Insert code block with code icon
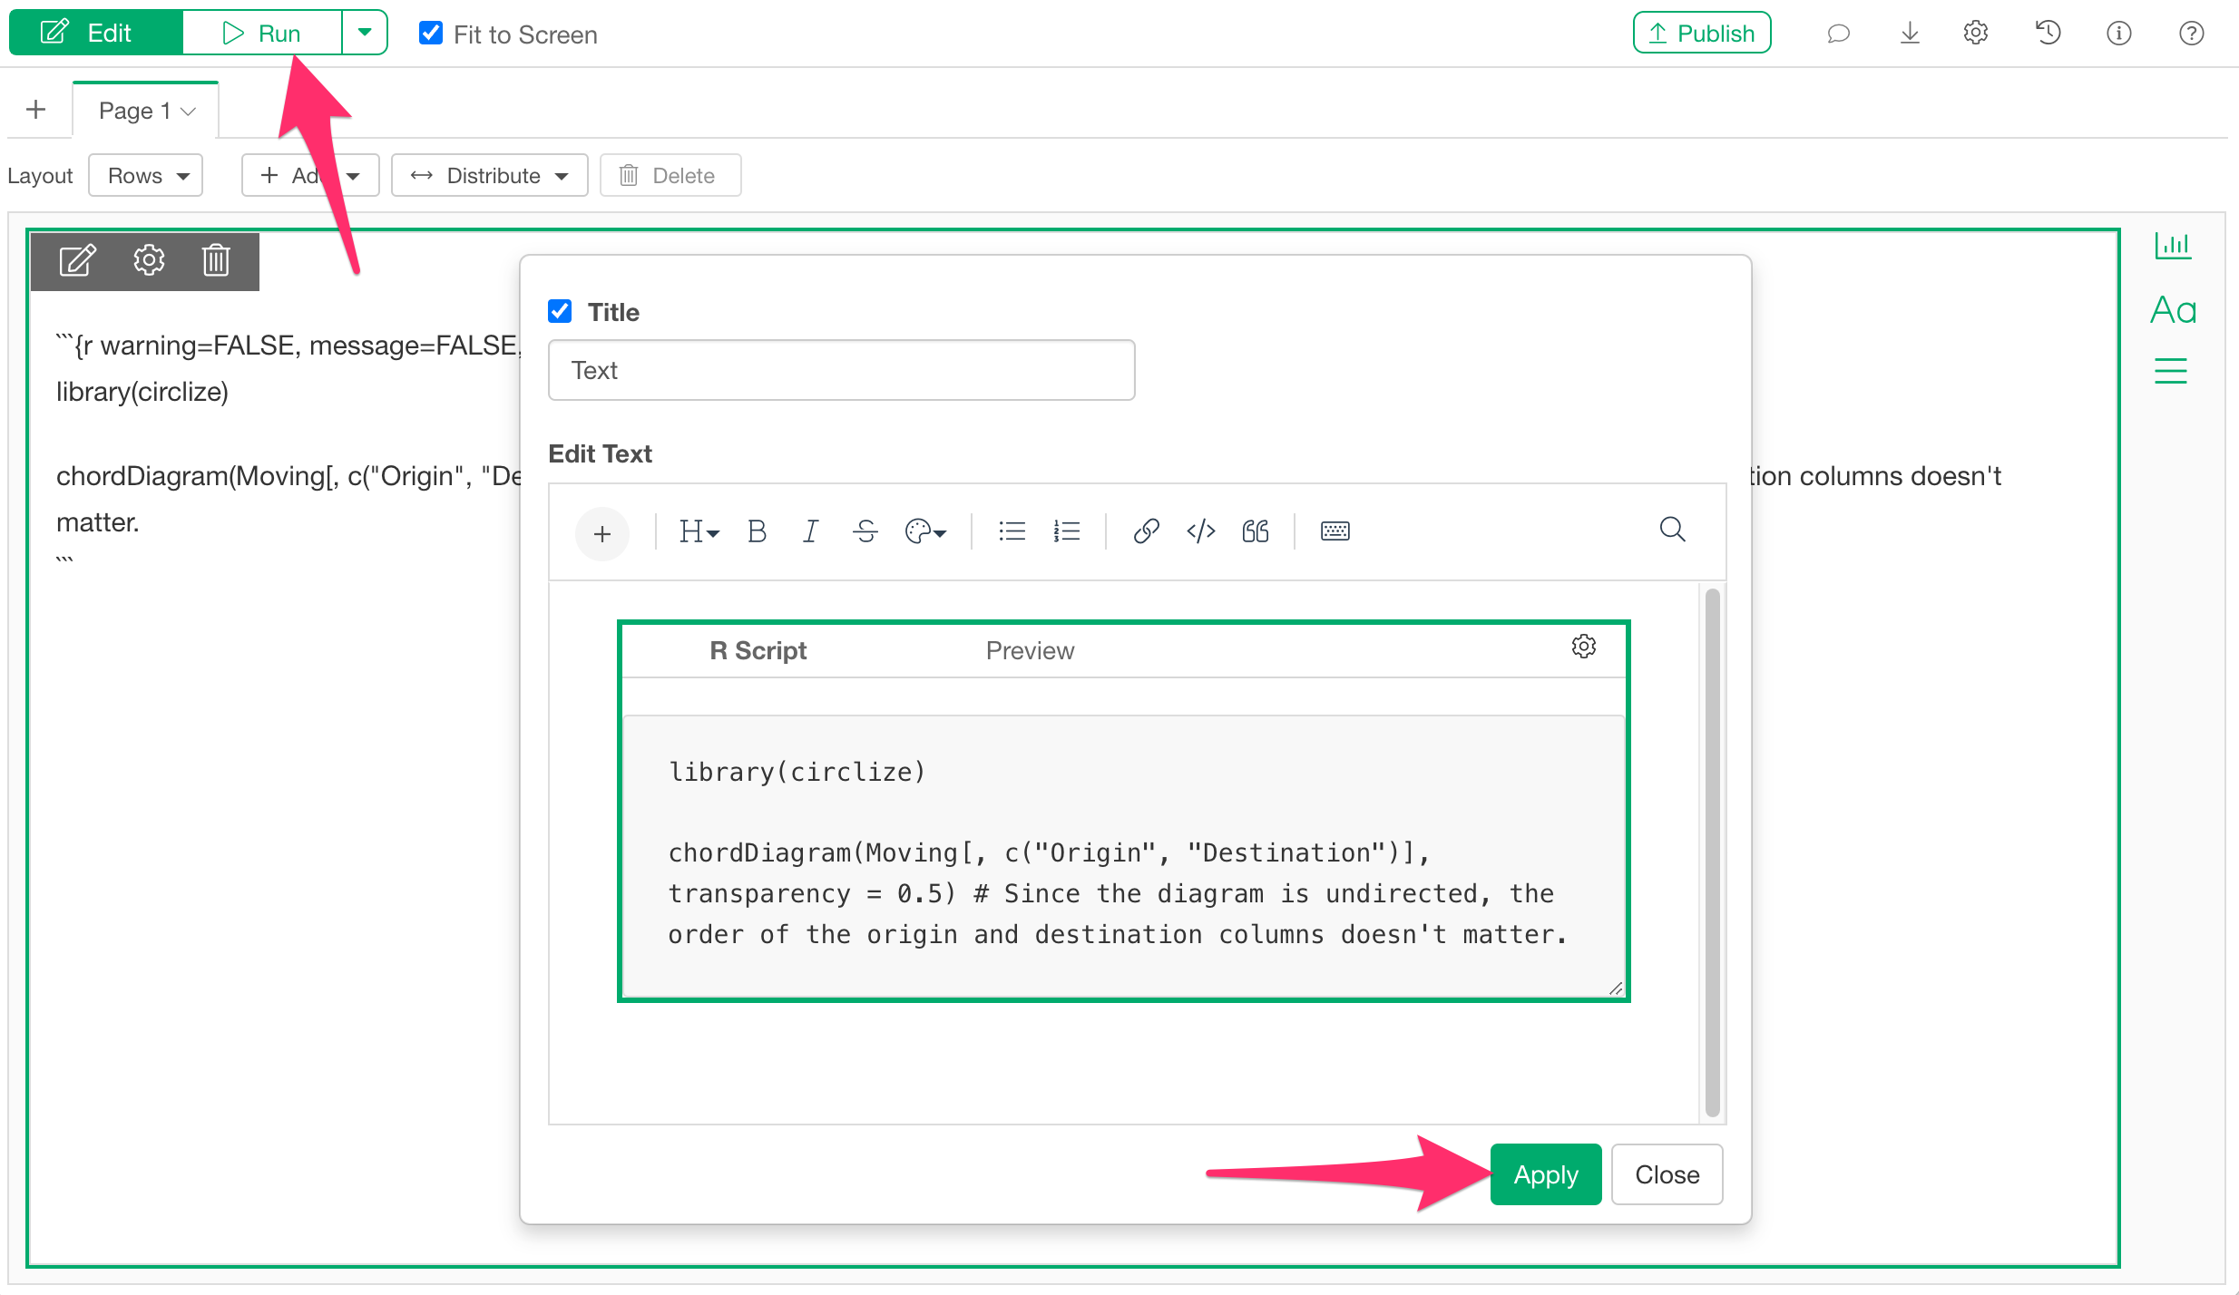2239x1295 pixels. coord(1200,531)
